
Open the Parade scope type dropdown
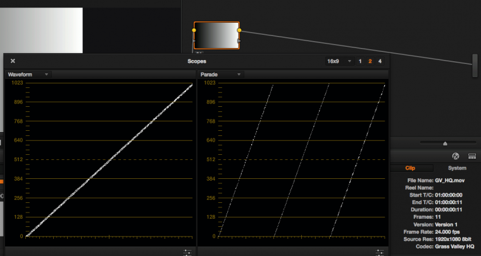(x=220, y=75)
